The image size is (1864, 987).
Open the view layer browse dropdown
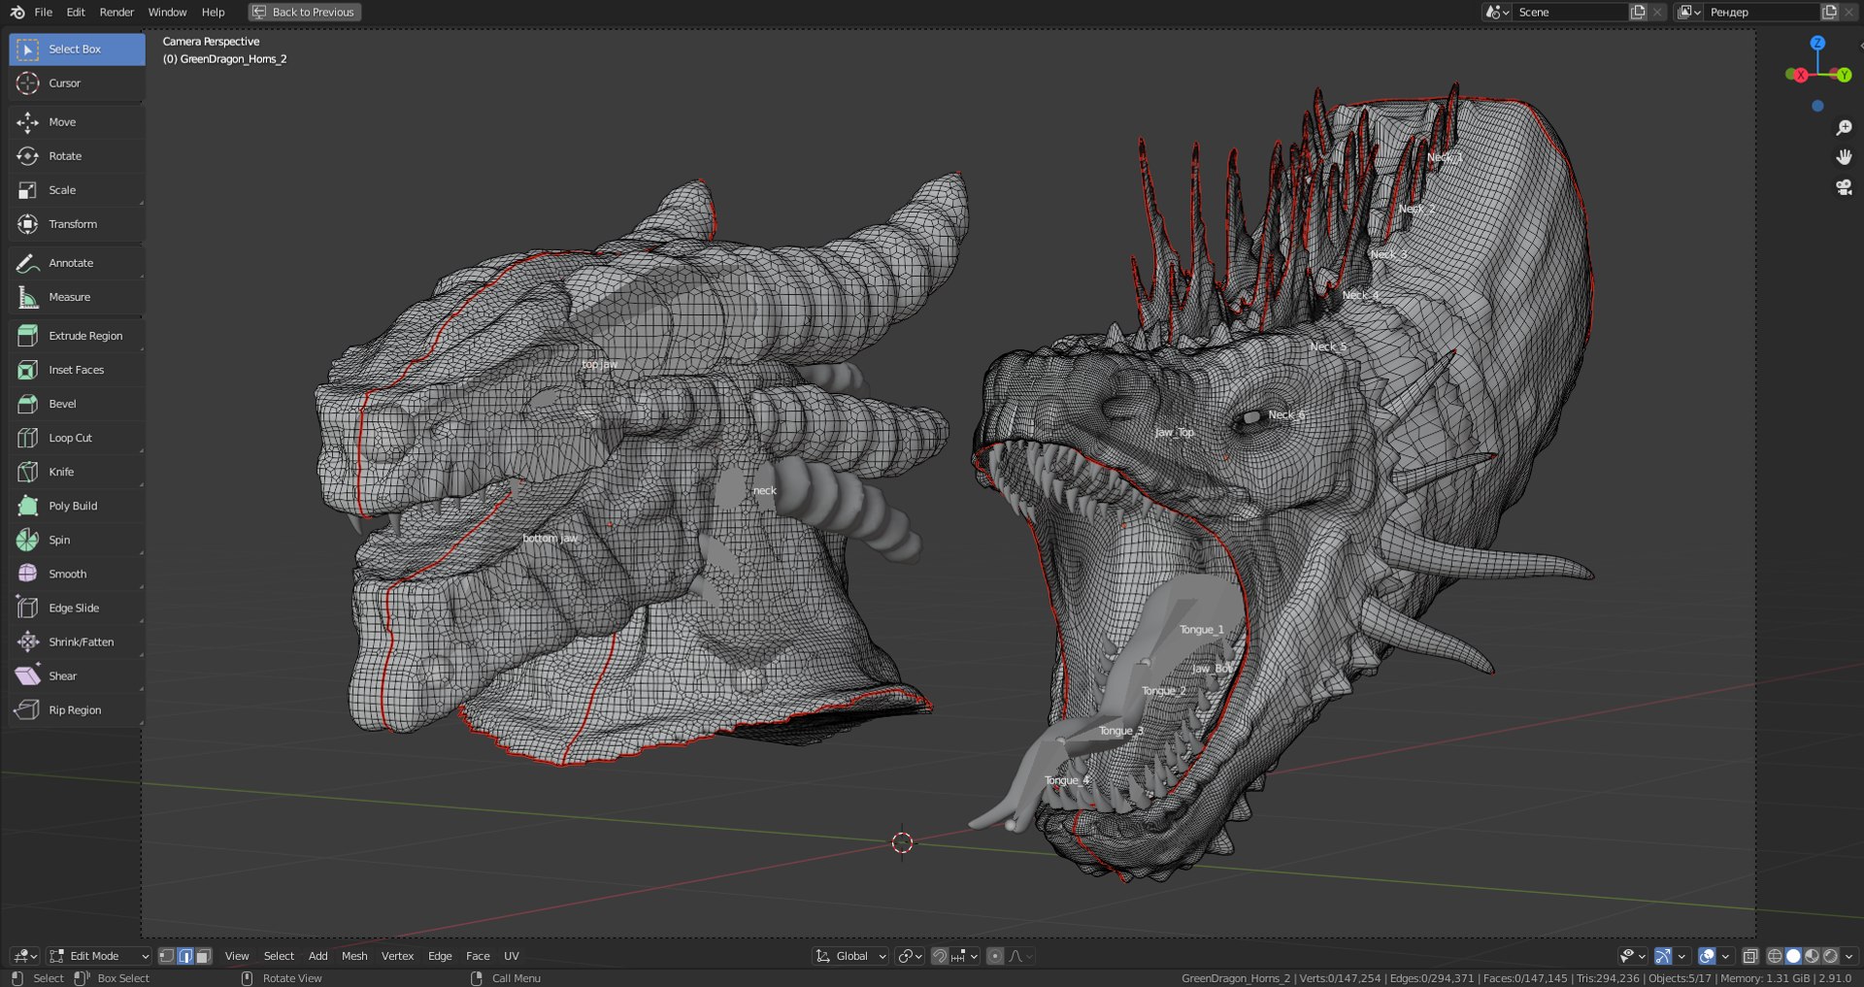[1689, 12]
